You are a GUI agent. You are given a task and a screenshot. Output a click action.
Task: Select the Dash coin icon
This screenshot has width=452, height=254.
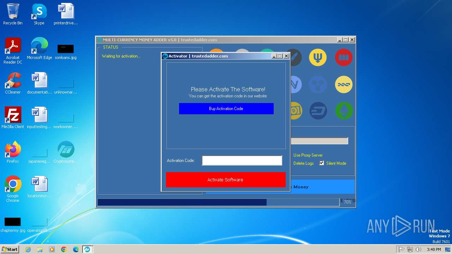[x=318, y=111]
